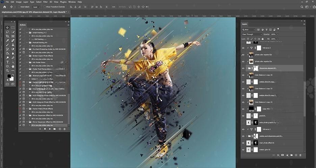This screenshot has width=316, height=168.
Task: Create new action set folder
Action: [54, 129]
